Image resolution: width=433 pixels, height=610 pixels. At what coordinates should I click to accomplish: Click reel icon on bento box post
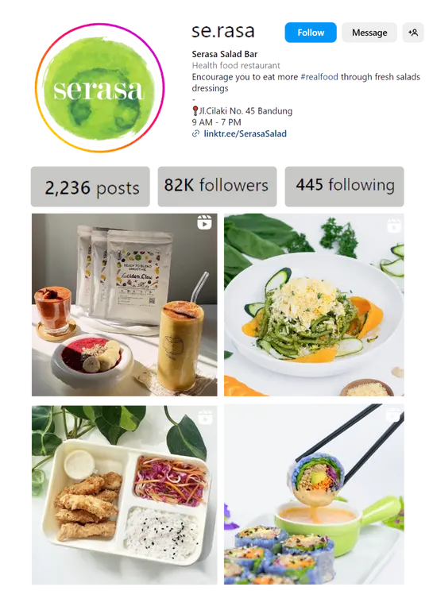[x=206, y=417]
